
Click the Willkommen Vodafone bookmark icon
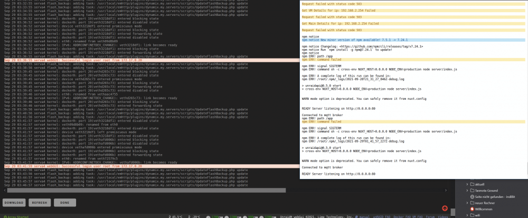(x=472, y=209)
